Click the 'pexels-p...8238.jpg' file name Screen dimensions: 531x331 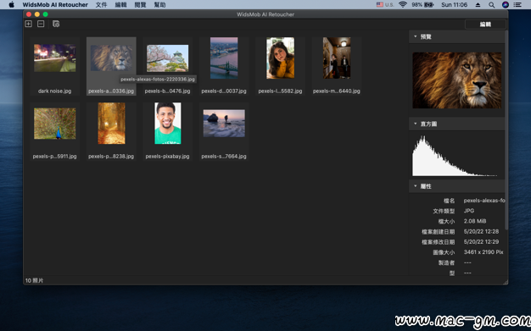coord(111,157)
